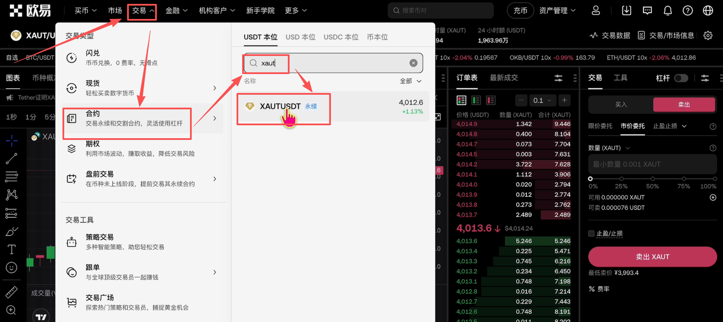Click the 卖出 XAUT button
This screenshot has width=723, height=322.
[x=652, y=257]
